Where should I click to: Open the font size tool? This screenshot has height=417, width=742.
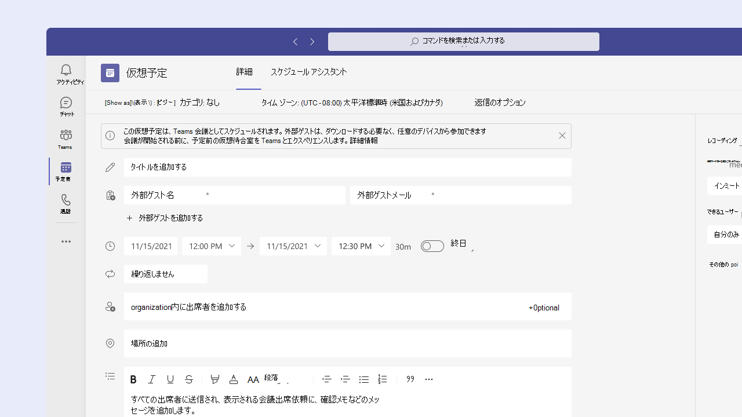[x=253, y=379]
